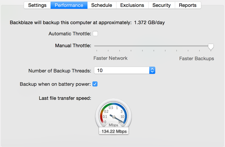225x147 pixels.
Task: Click the Automatic Throttle label
Action: click(x=70, y=34)
